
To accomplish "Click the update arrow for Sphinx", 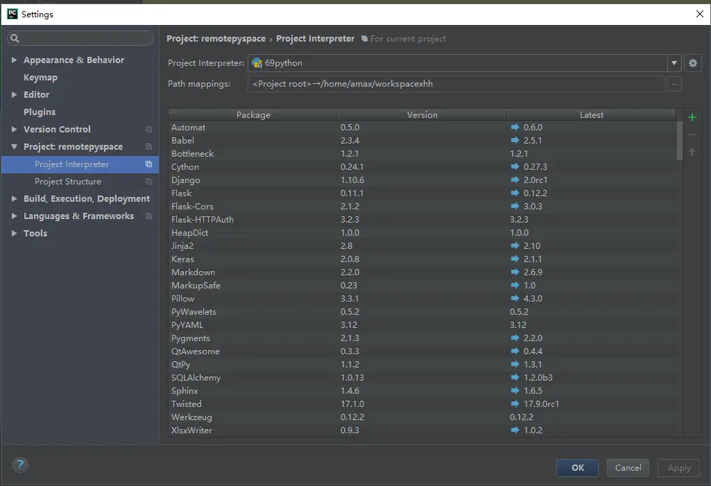I will tap(515, 390).
